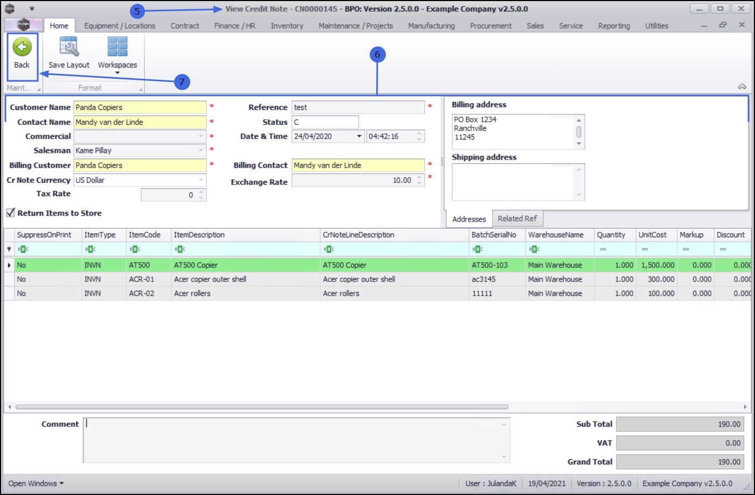Viewport: 755px width, 495px height.
Task: Minimize the inner ribbon window
Action: pos(704,26)
